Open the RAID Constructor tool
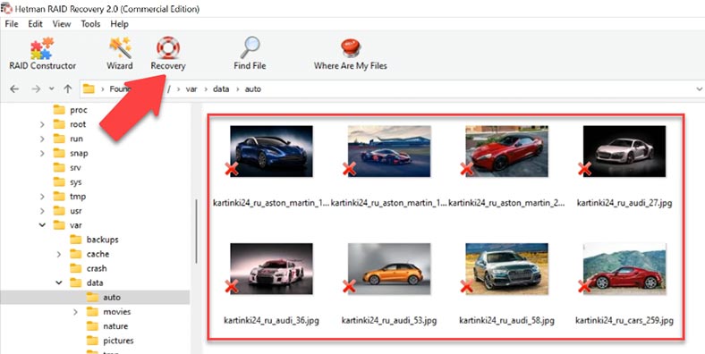Image resolution: width=705 pixels, height=354 pixels. pyautogui.click(x=42, y=54)
